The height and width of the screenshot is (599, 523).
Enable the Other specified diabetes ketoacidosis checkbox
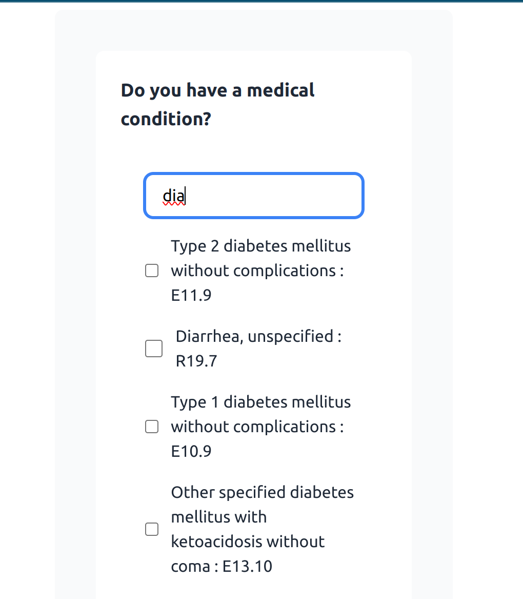(x=152, y=529)
